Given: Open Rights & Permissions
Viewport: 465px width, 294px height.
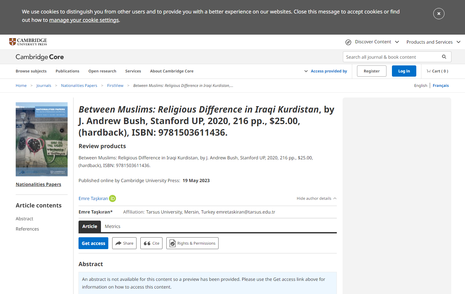Looking at the screenshot, I should point(192,243).
